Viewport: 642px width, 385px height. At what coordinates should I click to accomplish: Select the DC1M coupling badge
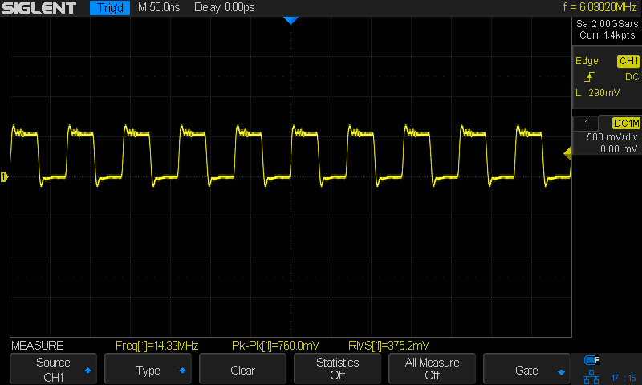(625, 123)
